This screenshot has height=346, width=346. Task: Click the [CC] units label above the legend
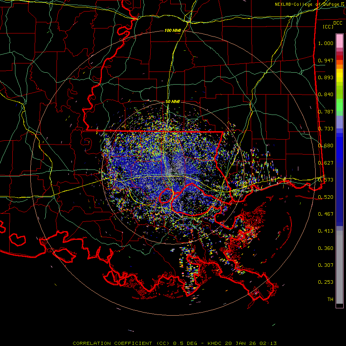(x=328, y=27)
